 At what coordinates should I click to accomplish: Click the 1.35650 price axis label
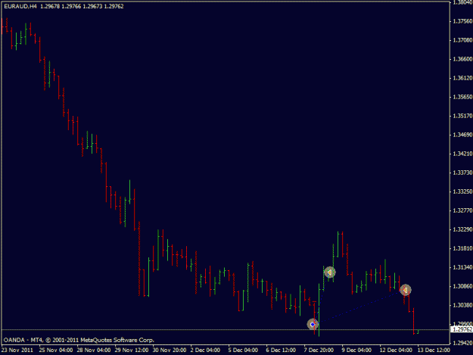point(462,97)
